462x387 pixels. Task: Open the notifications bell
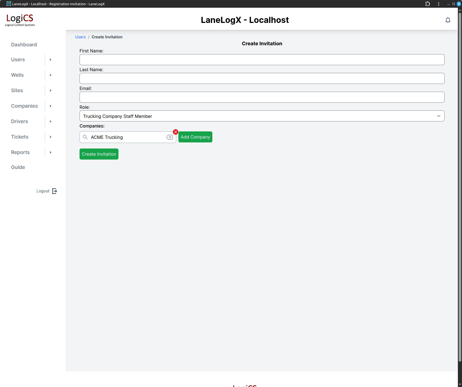(x=448, y=20)
